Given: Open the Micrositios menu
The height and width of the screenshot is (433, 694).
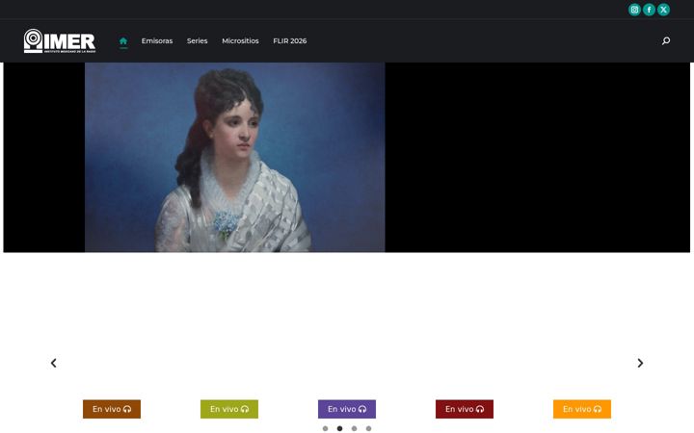Looking at the screenshot, I should tap(240, 40).
